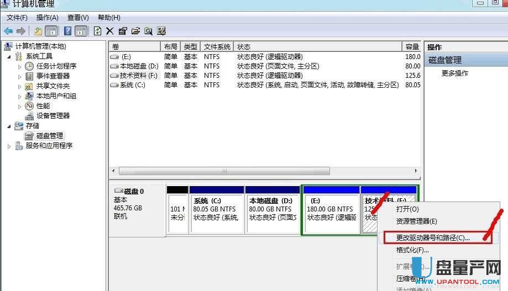The width and height of the screenshot is (508, 291).
Task: Open 设备管理器 in the sidebar
Action: click(x=53, y=116)
